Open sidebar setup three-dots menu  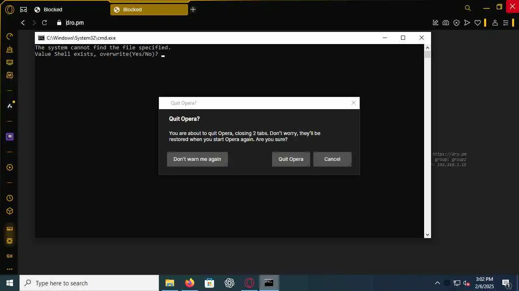tap(10, 269)
